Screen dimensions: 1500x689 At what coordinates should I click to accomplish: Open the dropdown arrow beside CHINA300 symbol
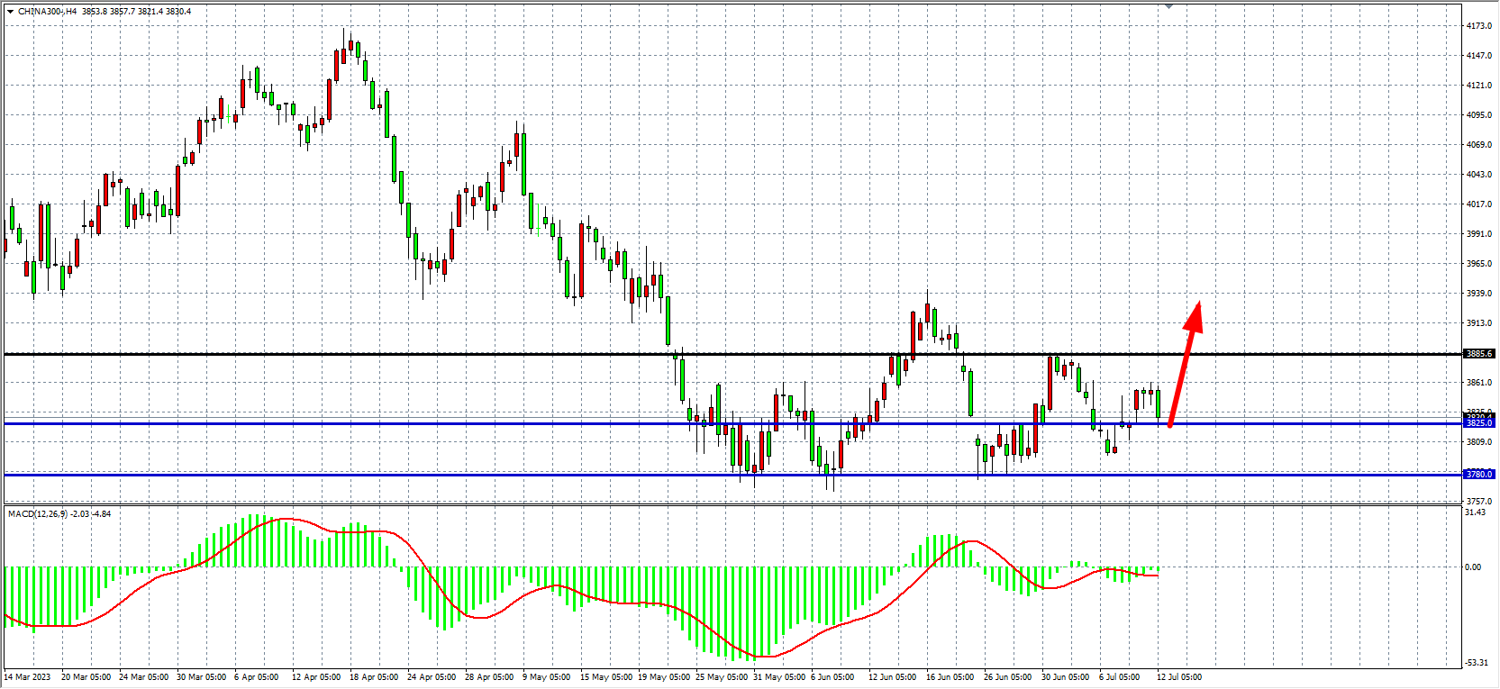pyautogui.click(x=10, y=12)
